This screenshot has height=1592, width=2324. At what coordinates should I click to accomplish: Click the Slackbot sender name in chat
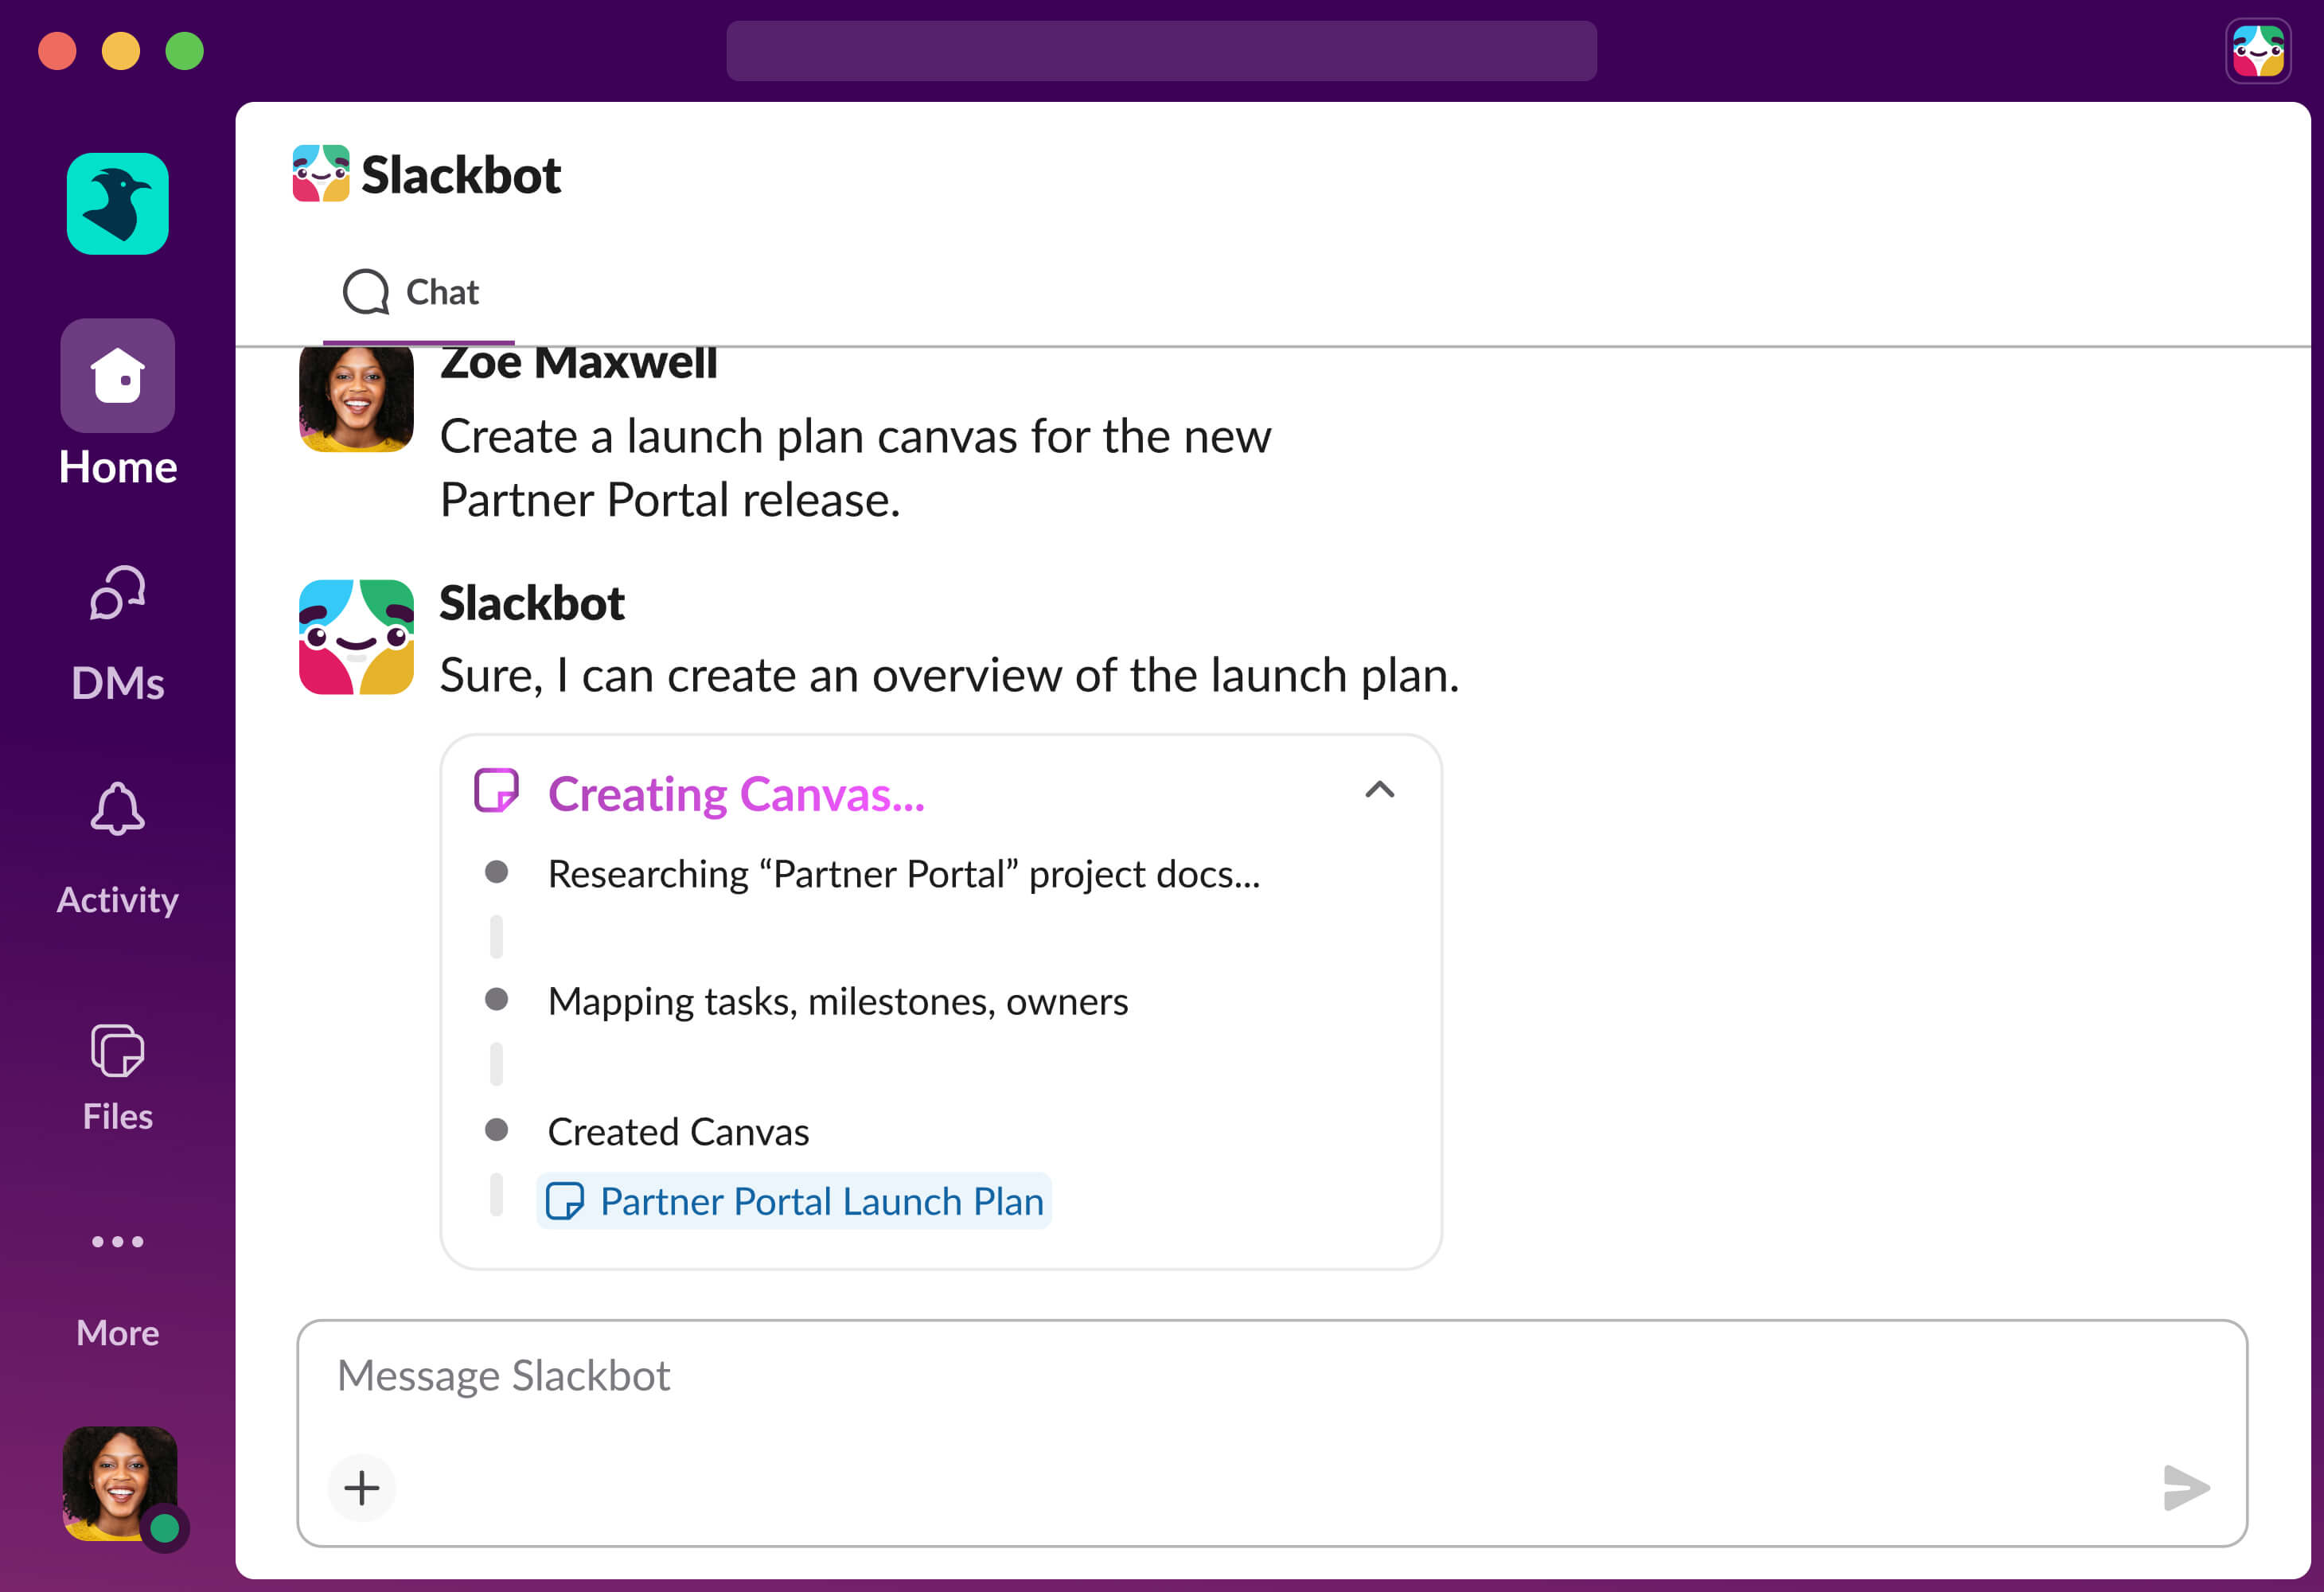tap(532, 603)
